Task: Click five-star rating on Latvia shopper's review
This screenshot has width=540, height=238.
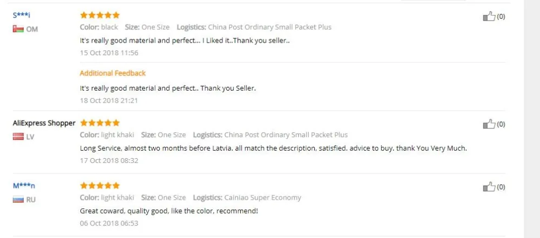Action: click(x=100, y=123)
